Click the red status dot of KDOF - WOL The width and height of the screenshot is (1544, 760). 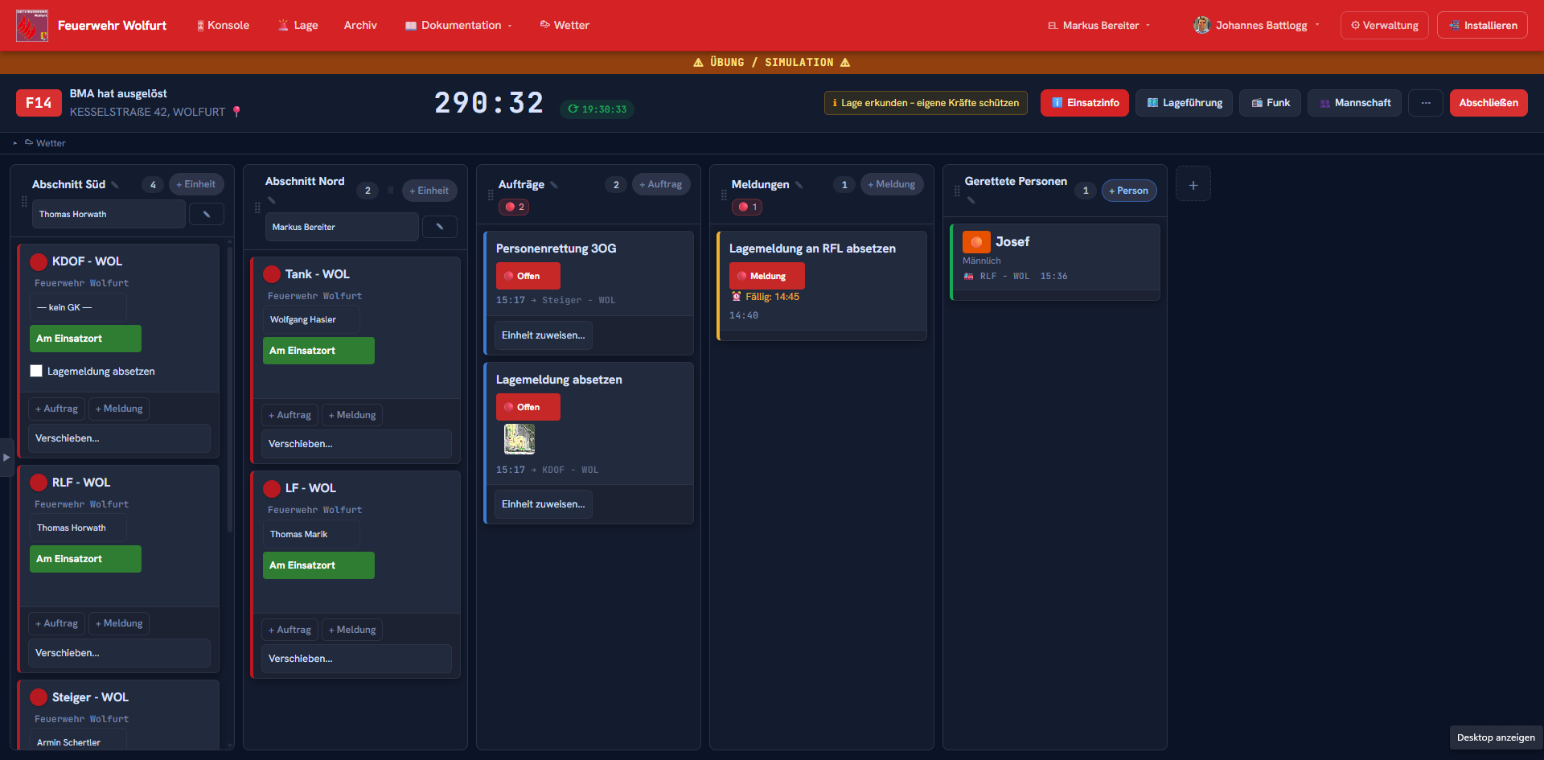pos(39,261)
